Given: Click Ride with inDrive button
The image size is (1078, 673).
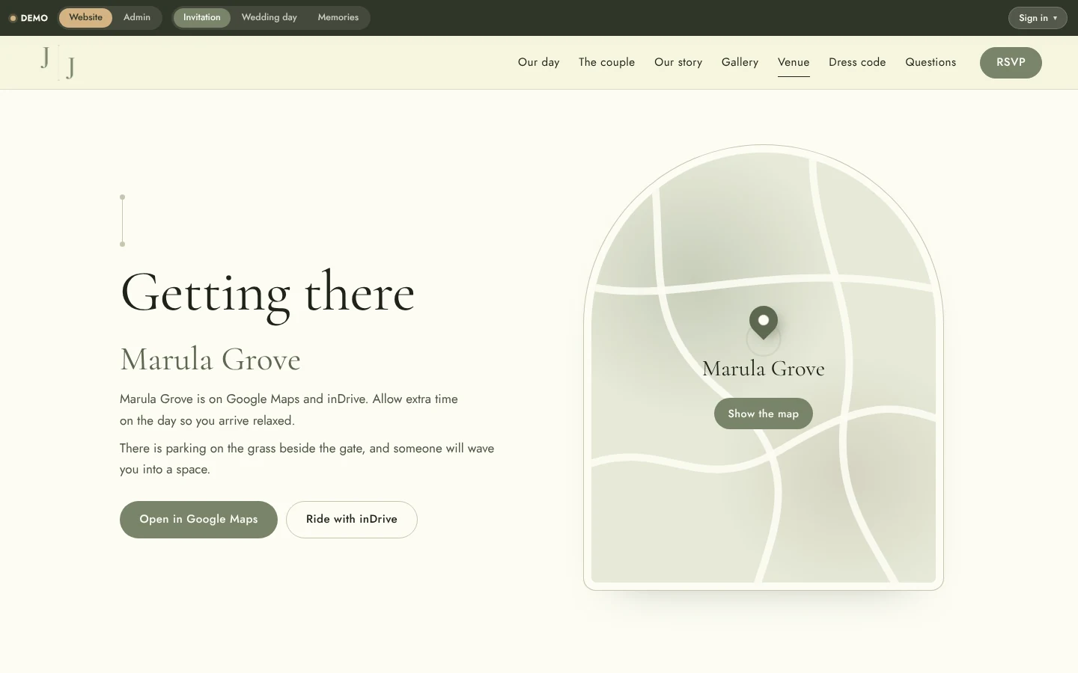Looking at the screenshot, I should pyautogui.click(x=352, y=520).
